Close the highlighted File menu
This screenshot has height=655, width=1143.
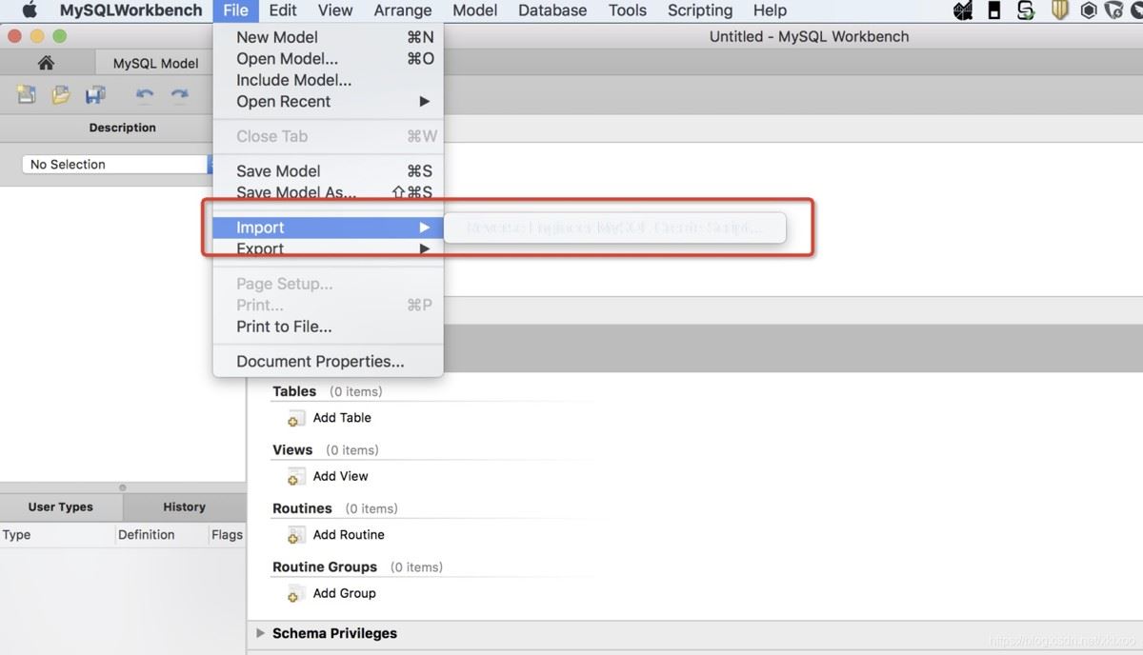[236, 10]
